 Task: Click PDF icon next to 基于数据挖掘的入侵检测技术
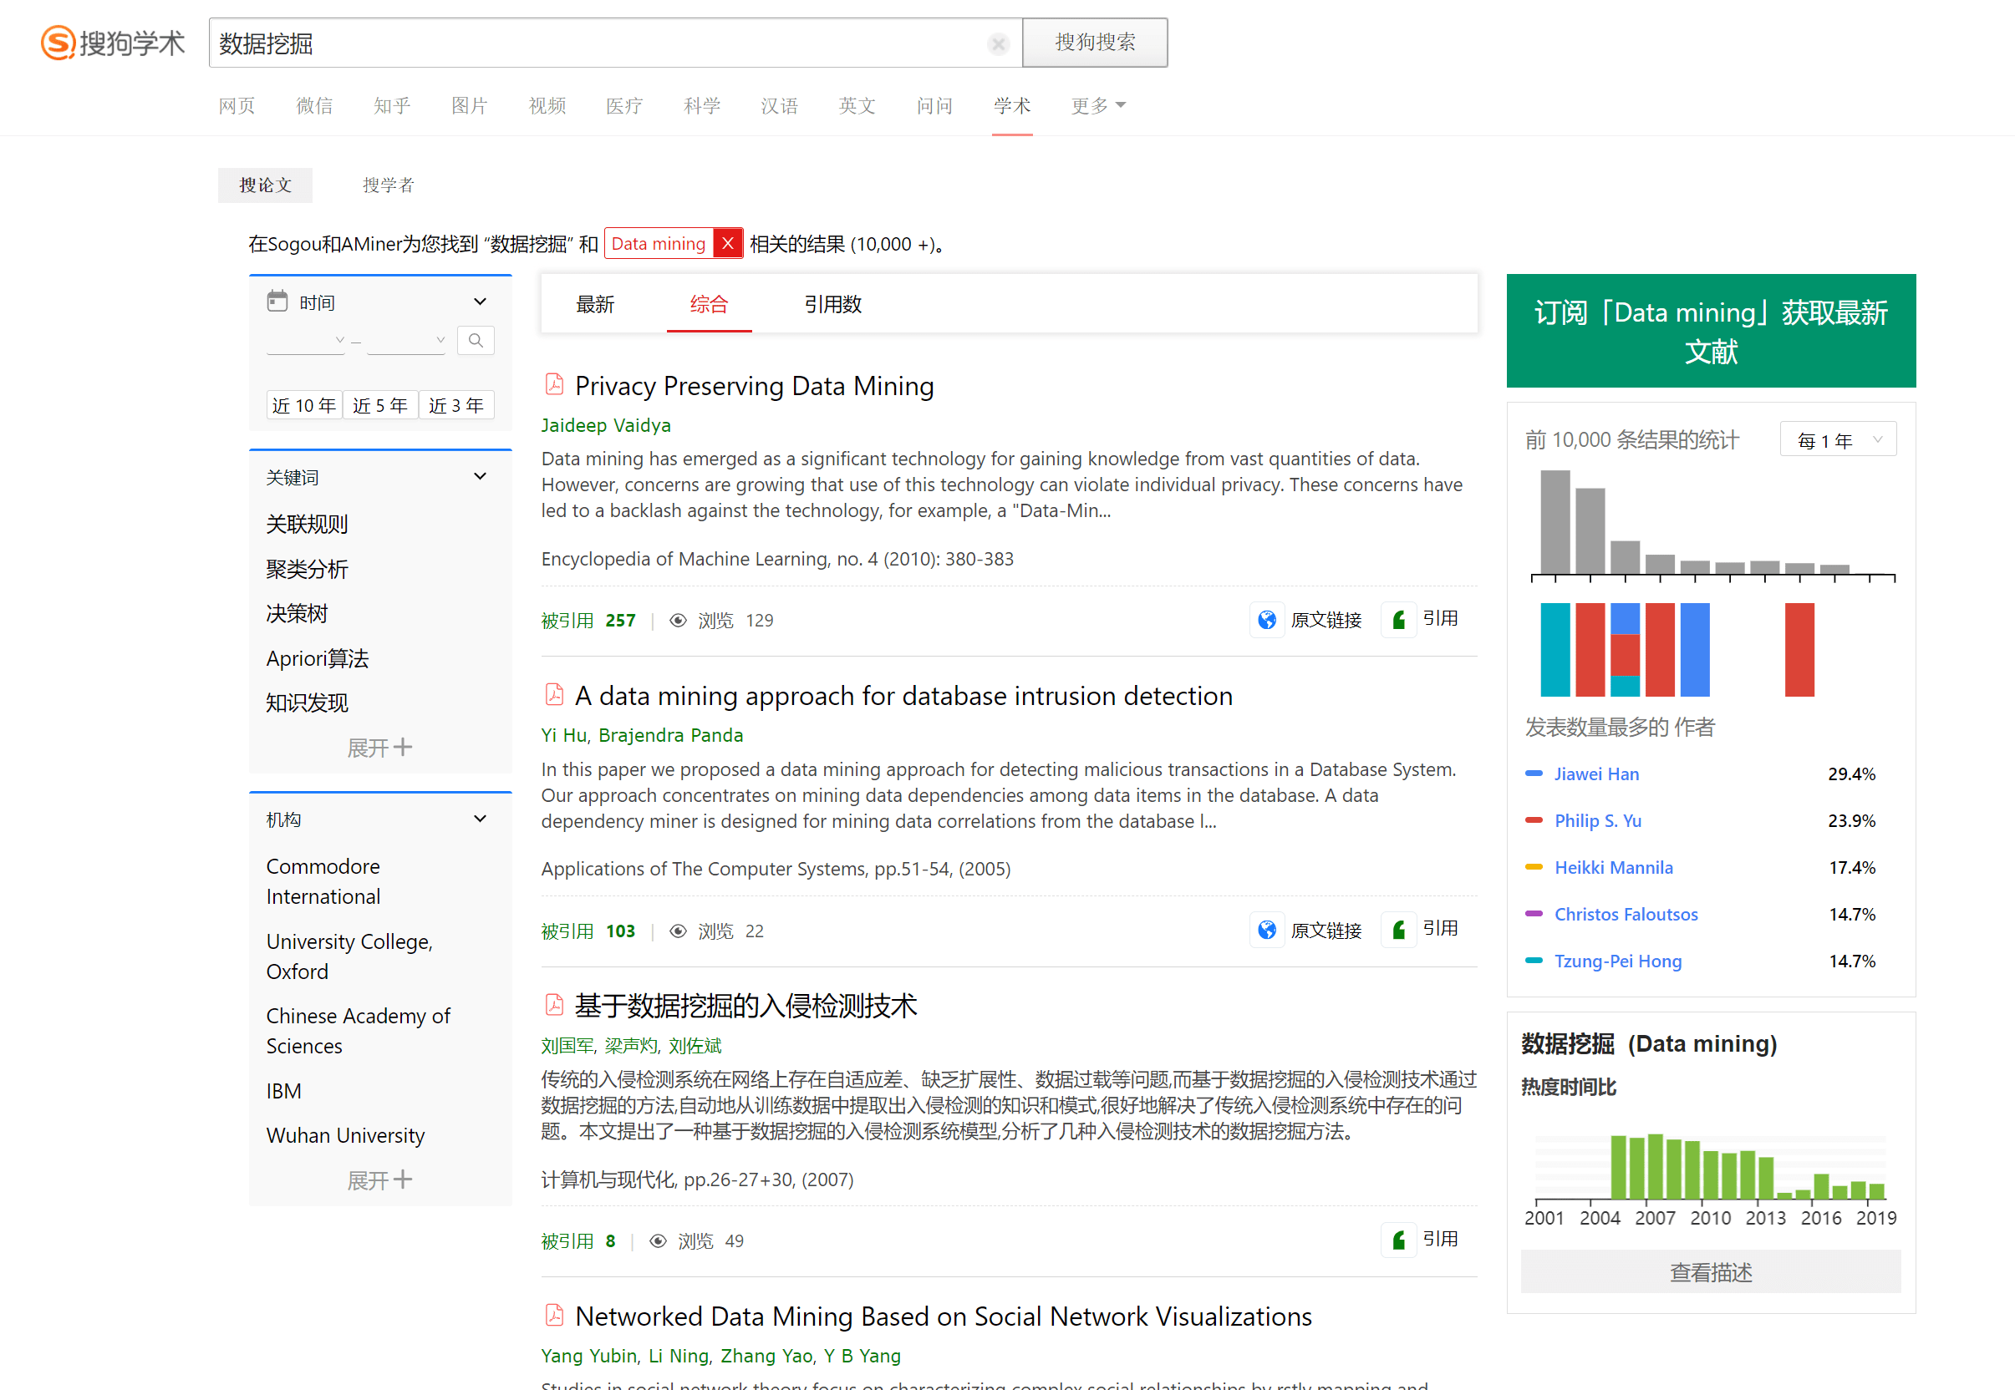554,1004
